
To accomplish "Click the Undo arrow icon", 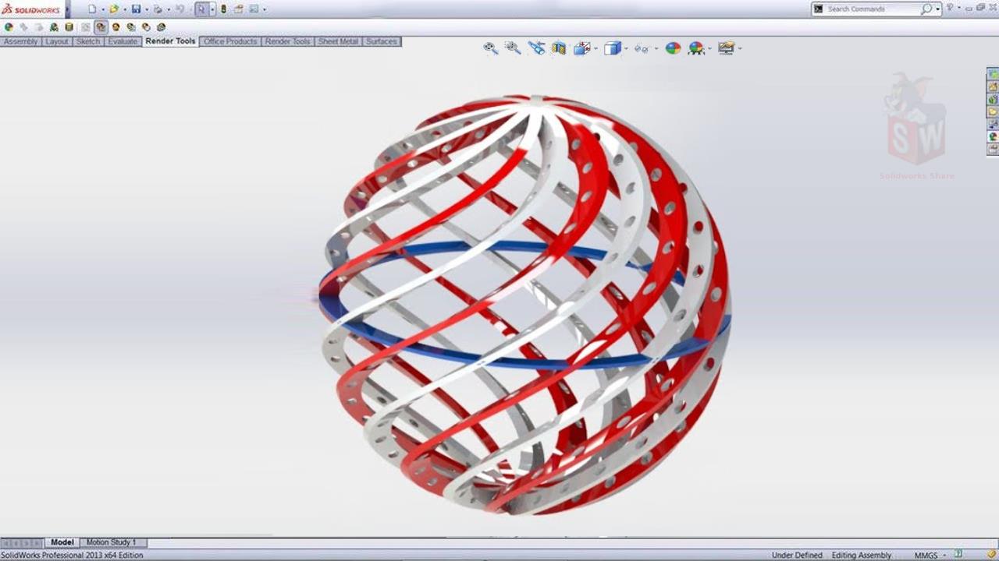I will [x=180, y=9].
